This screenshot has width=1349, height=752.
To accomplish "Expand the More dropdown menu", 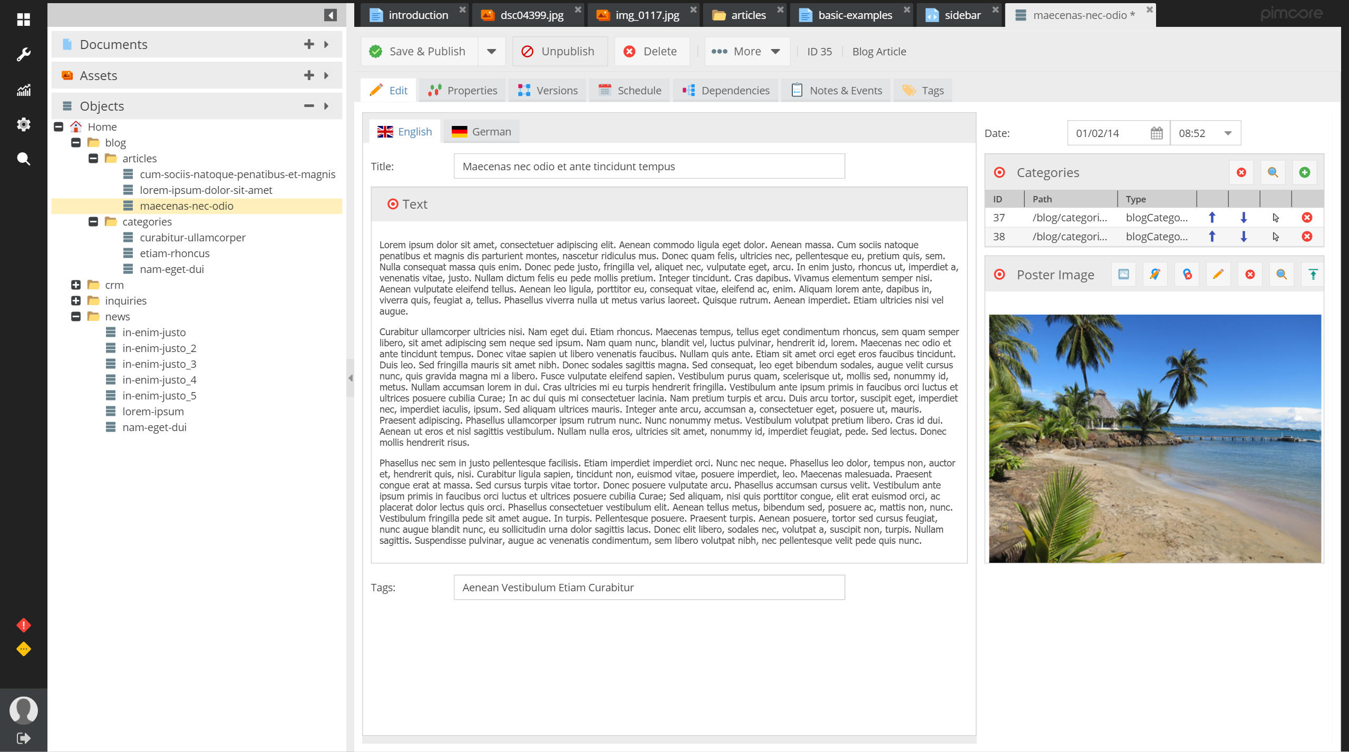I will (776, 51).
